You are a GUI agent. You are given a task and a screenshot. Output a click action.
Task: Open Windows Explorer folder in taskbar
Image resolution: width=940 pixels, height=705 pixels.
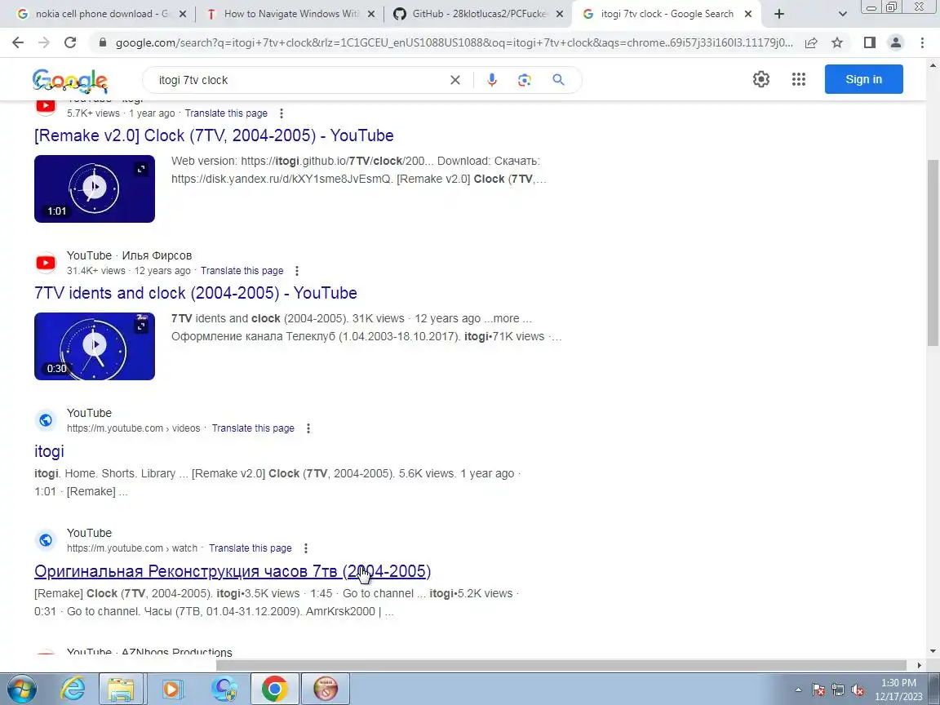(121, 689)
